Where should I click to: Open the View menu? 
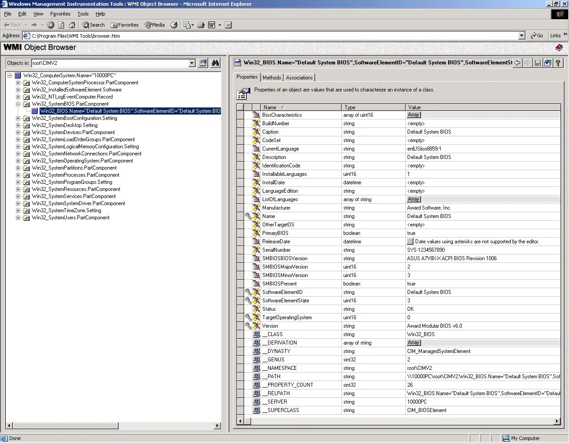click(x=39, y=14)
